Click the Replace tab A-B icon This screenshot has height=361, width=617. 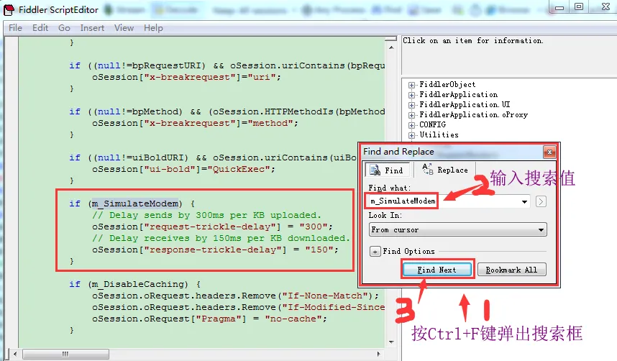pyautogui.click(x=427, y=169)
